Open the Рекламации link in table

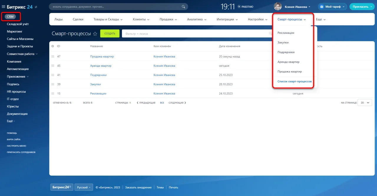[98, 94]
